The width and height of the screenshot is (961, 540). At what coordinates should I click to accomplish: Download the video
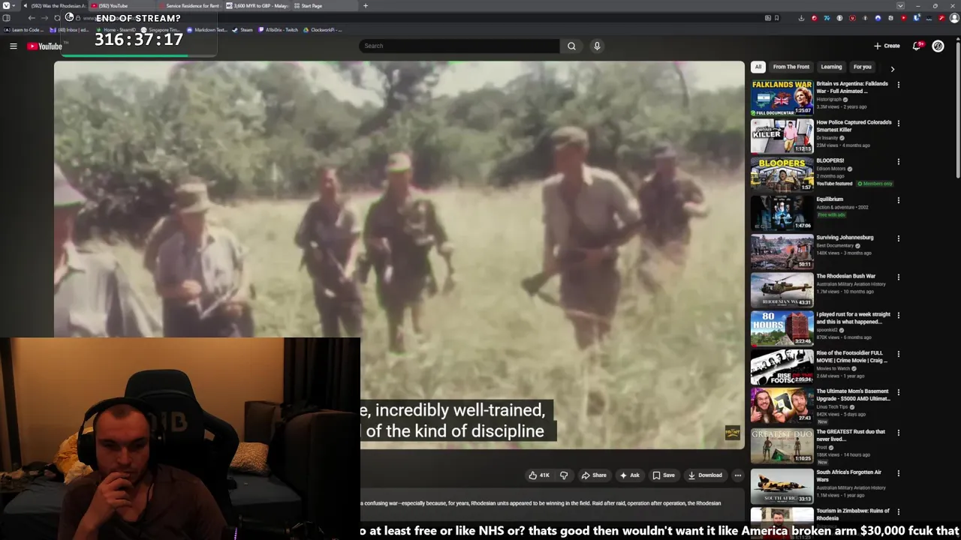pos(705,475)
